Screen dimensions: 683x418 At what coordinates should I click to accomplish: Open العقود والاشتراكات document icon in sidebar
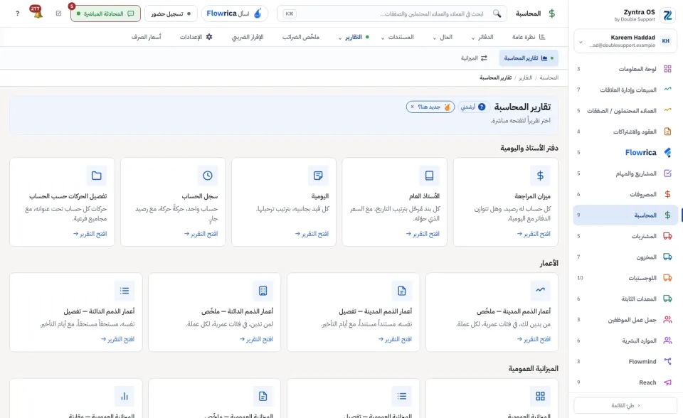667,132
